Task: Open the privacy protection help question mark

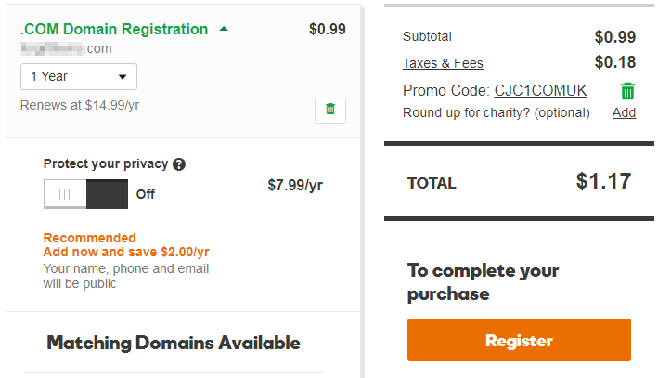Action: pyautogui.click(x=179, y=164)
